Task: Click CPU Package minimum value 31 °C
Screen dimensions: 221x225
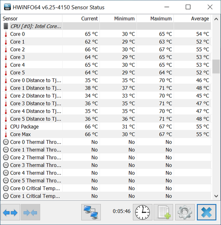Action: [128, 127]
